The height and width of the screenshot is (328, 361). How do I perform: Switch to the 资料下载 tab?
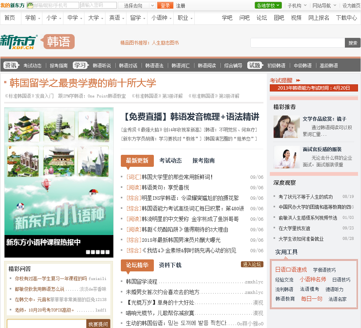pos(170,265)
